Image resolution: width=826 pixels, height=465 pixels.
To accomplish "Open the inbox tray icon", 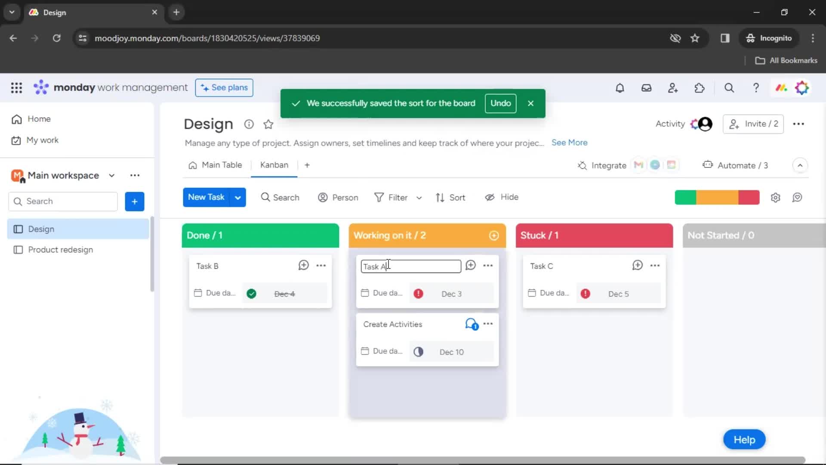I will [x=646, y=88].
